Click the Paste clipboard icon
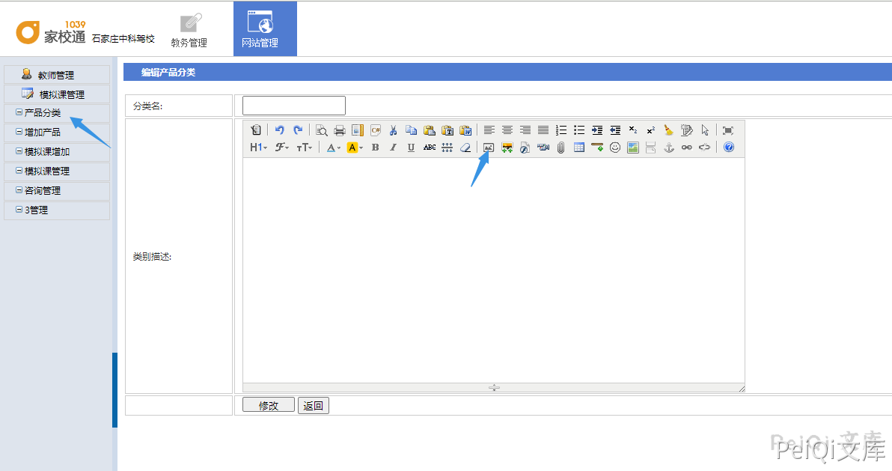Image resolution: width=892 pixels, height=471 pixels. click(430, 130)
